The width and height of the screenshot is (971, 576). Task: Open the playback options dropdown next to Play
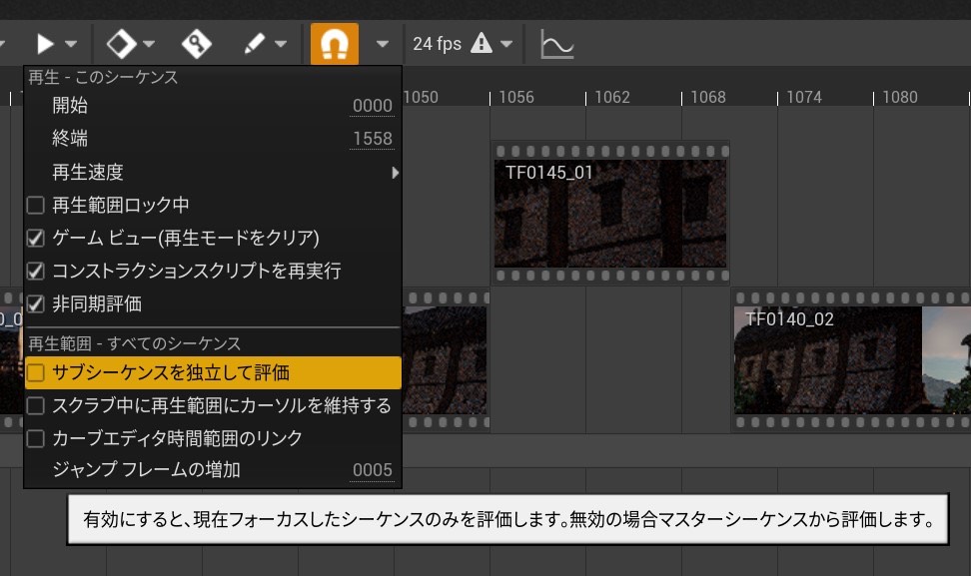click(71, 44)
